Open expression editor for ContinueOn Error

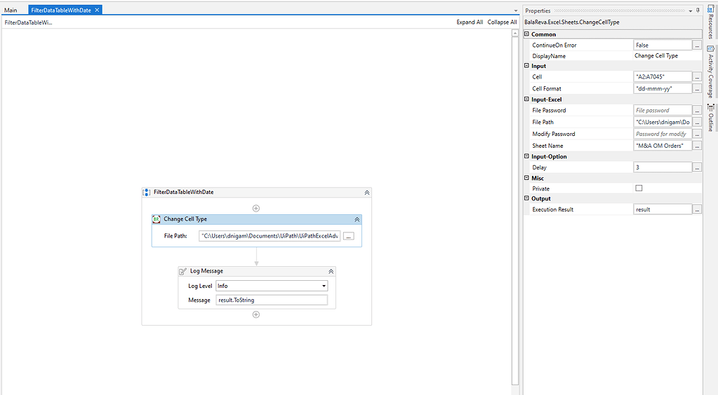[x=697, y=46]
